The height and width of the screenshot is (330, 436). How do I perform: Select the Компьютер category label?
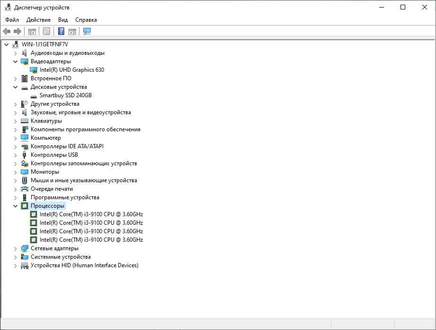45,138
